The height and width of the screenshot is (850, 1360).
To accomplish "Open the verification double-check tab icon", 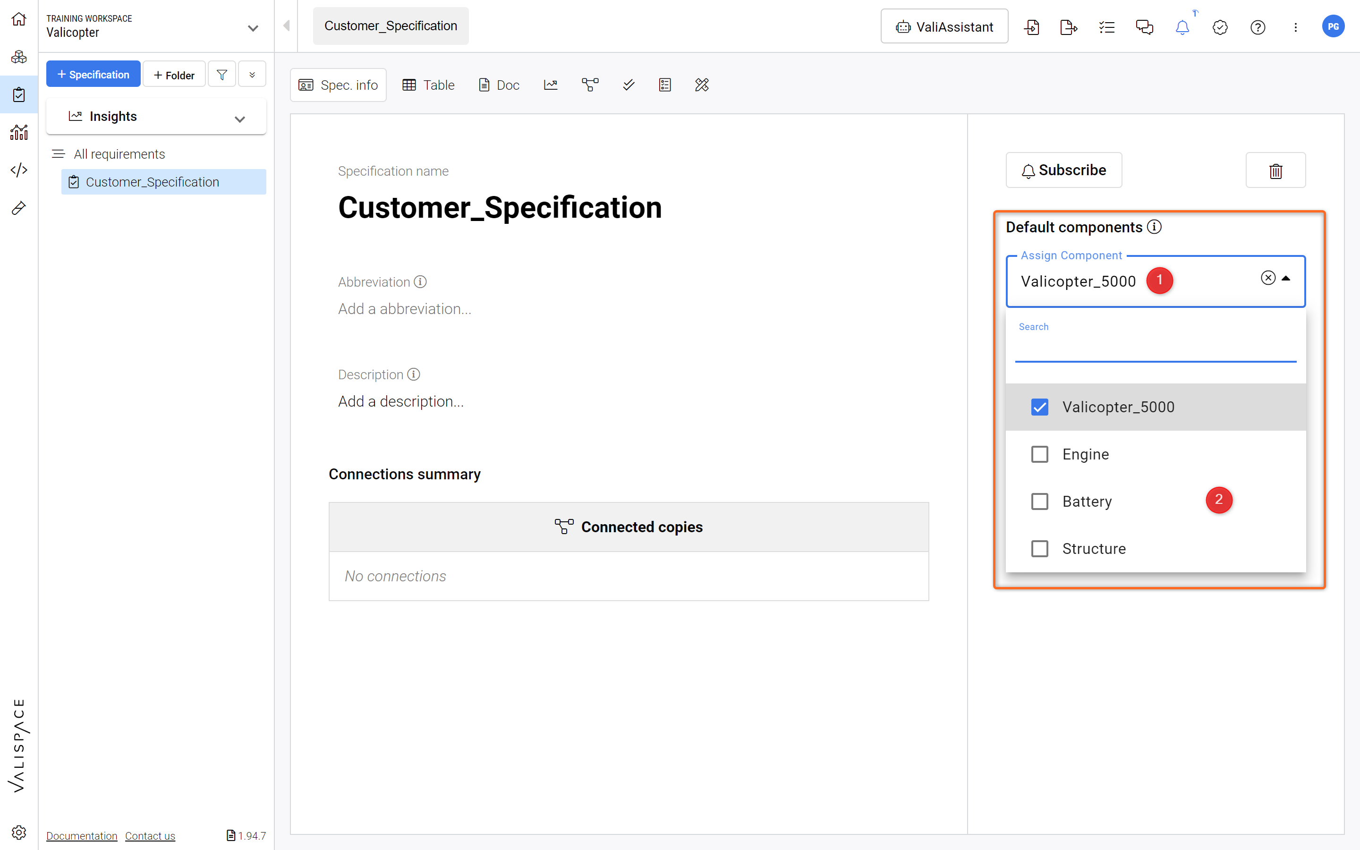I will (629, 85).
